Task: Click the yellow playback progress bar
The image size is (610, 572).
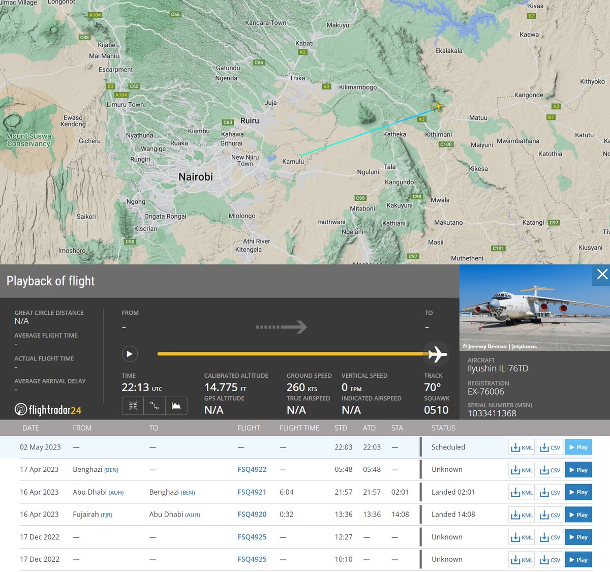Action: click(291, 354)
